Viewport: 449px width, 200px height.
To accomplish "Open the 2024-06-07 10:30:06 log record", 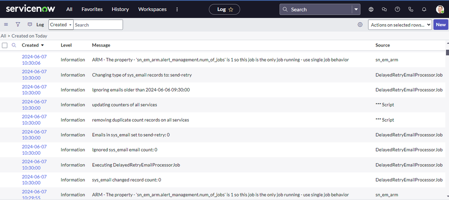I will pos(34,60).
